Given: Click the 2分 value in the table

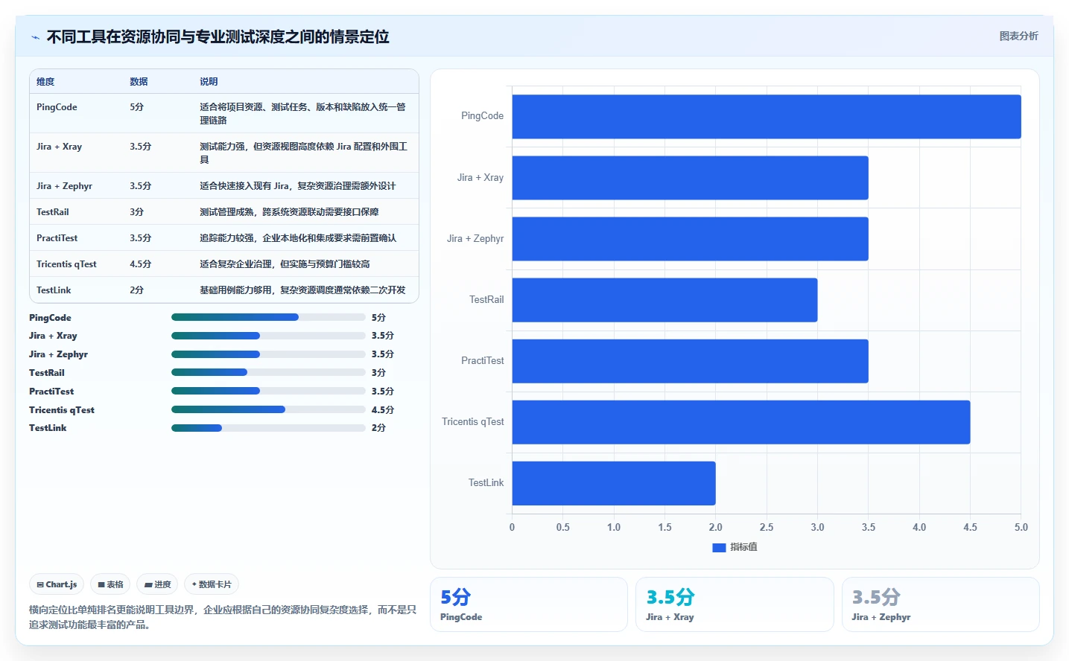Looking at the screenshot, I should click(136, 290).
